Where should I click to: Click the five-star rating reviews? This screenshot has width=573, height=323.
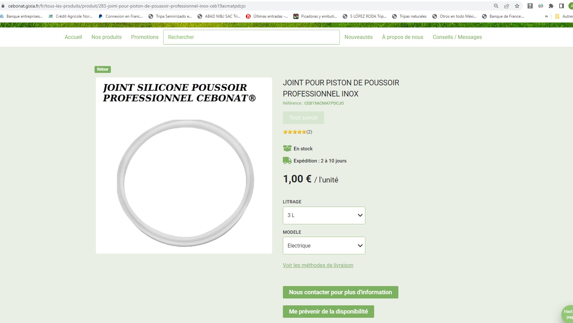297,132
